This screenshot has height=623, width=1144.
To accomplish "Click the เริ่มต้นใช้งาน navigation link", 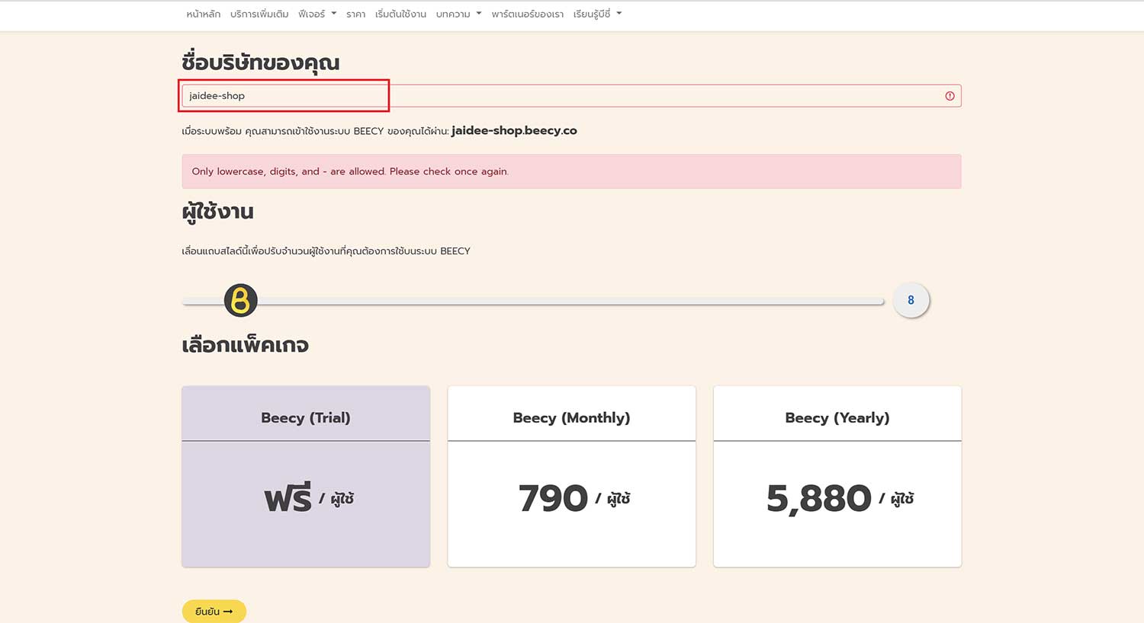I will (x=400, y=14).
